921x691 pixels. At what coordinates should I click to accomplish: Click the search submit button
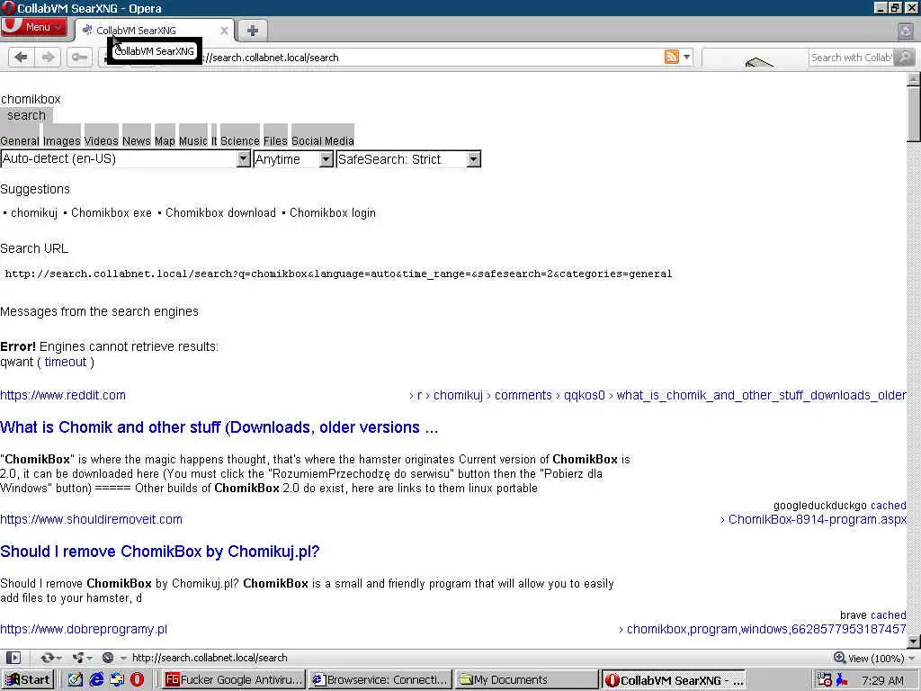(26, 115)
